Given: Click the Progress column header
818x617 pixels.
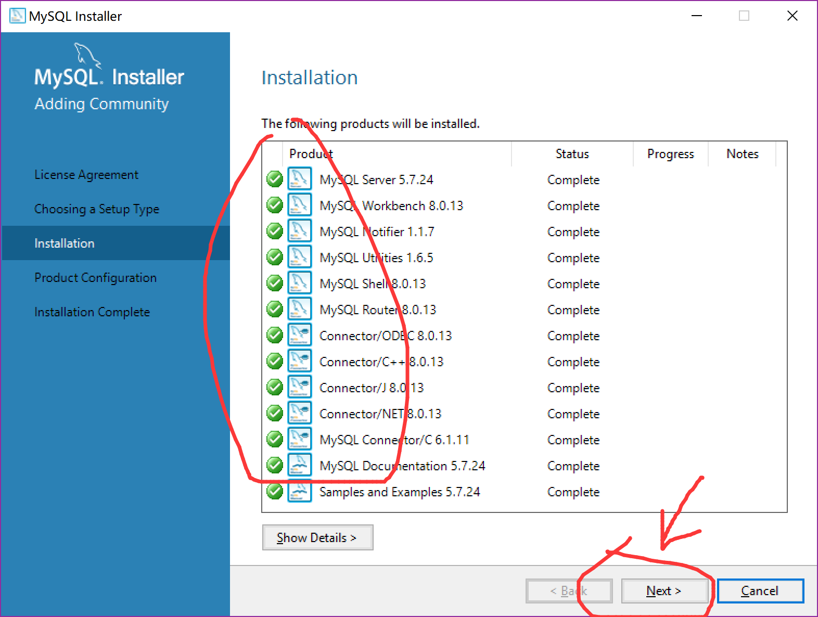Looking at the screenshot, I should click(671, 154).
